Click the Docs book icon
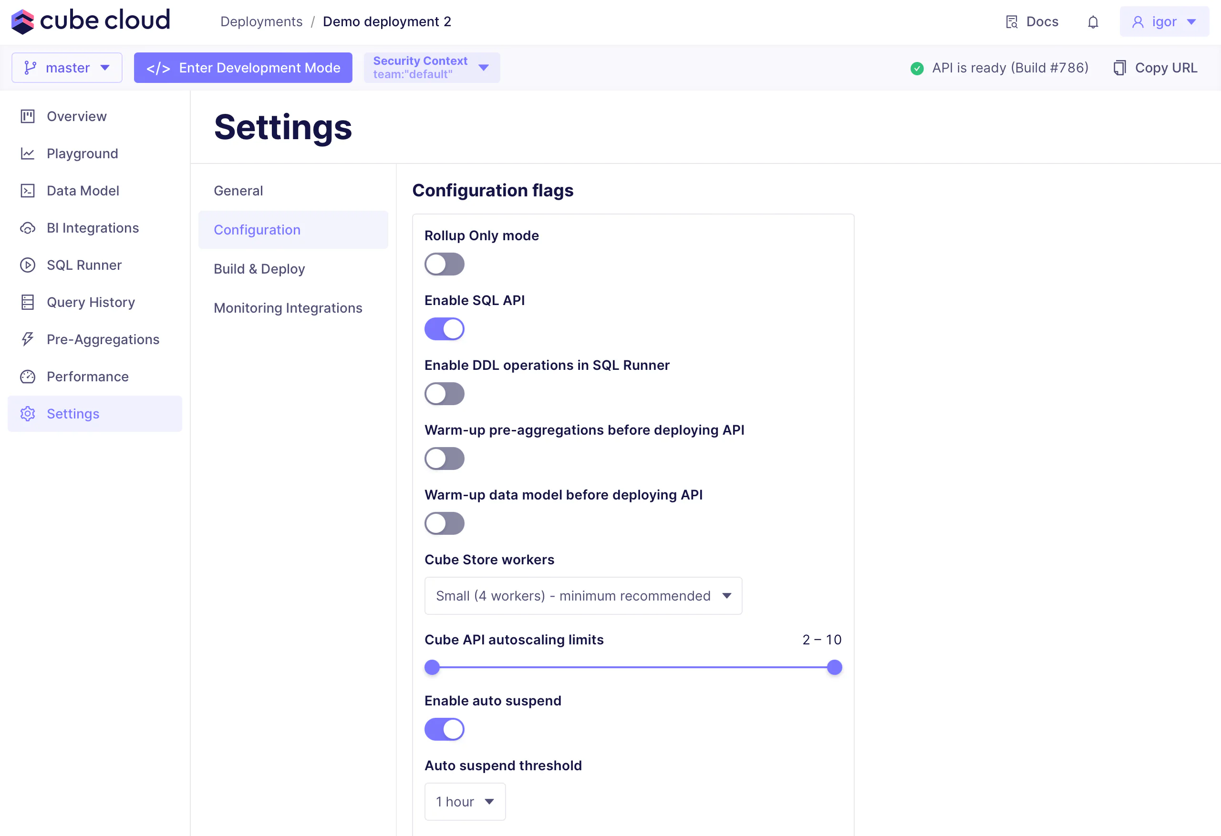 1011,22
